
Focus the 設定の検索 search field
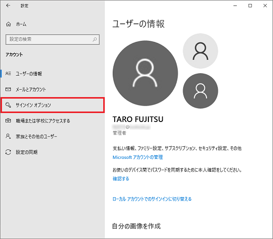[53, 39]
